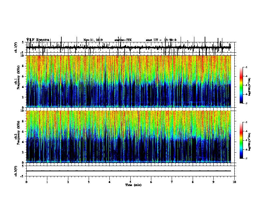Click the time axis tick label "9"
Viewport: 264px width, 204px height.
[x=213, y=182]
